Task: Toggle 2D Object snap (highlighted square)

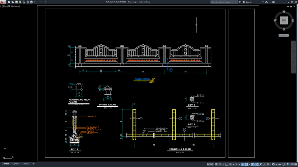Action: click(x=247, y=164)
